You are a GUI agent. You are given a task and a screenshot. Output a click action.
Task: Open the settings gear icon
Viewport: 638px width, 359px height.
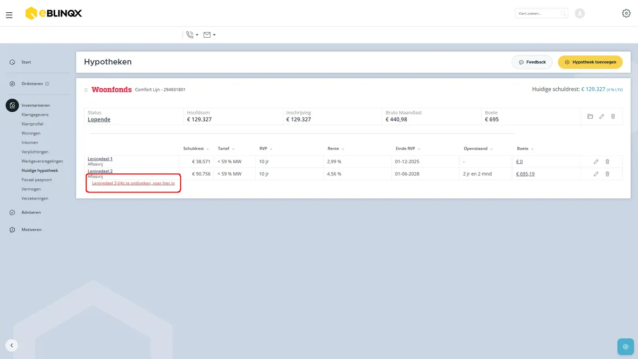click(x=626, y=13)
